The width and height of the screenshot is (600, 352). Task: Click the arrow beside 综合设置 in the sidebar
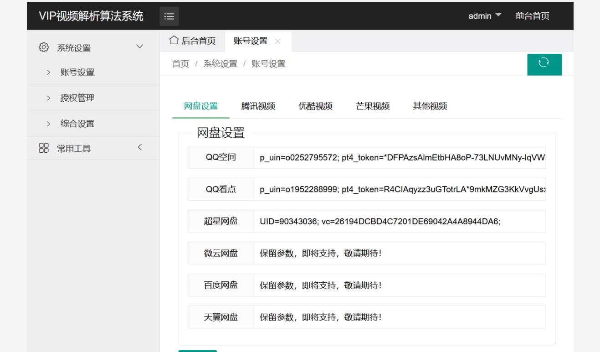pos(48,124)
